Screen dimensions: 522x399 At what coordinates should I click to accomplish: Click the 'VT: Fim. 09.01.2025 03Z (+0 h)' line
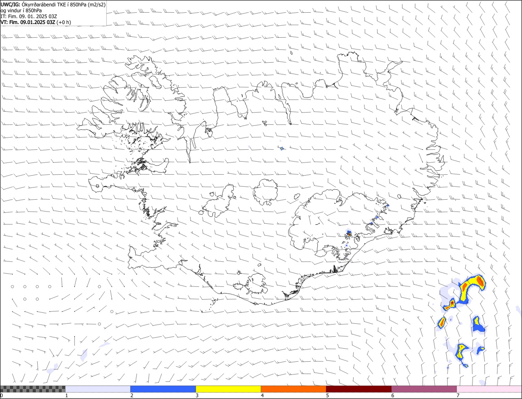[x=36, y=22]
